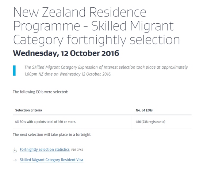Click the arrow icon before Skilled Migrant Category Resident Visa
Screen dimensions: 219x173
tap(15, 160)
